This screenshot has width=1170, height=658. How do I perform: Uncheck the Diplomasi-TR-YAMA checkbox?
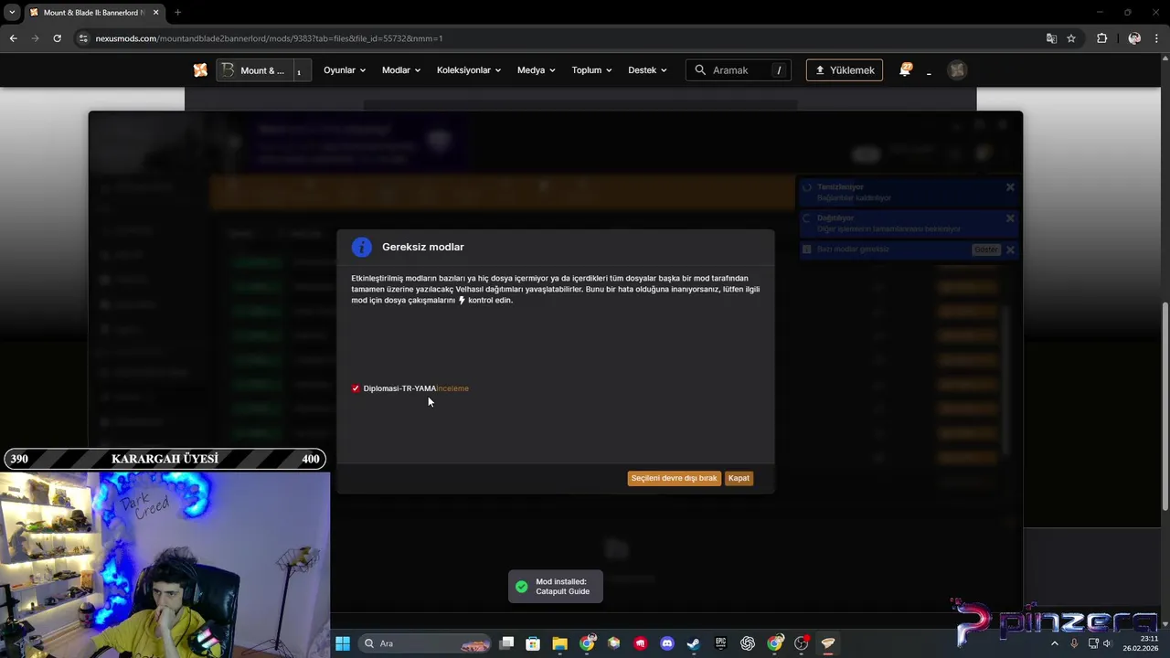click(356, 388)
